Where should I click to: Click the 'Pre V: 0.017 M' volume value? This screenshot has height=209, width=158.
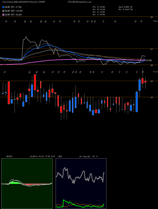125,9
